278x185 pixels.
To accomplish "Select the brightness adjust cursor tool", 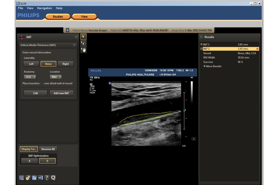I will point(83,43).
